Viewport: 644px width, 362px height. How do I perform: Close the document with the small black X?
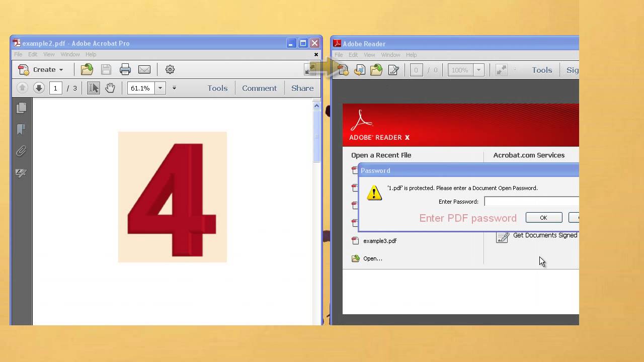[x=316, y=54]
